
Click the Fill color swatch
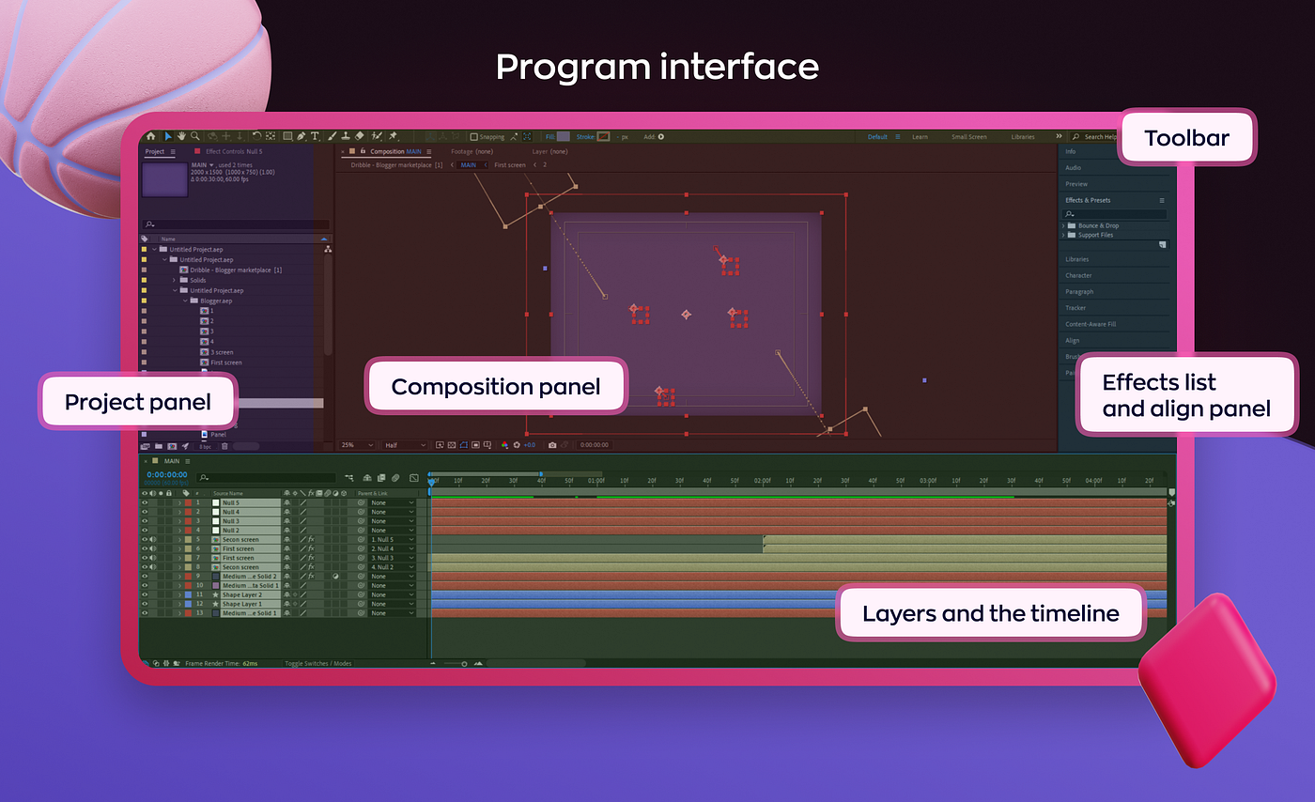tap(564, 136)
